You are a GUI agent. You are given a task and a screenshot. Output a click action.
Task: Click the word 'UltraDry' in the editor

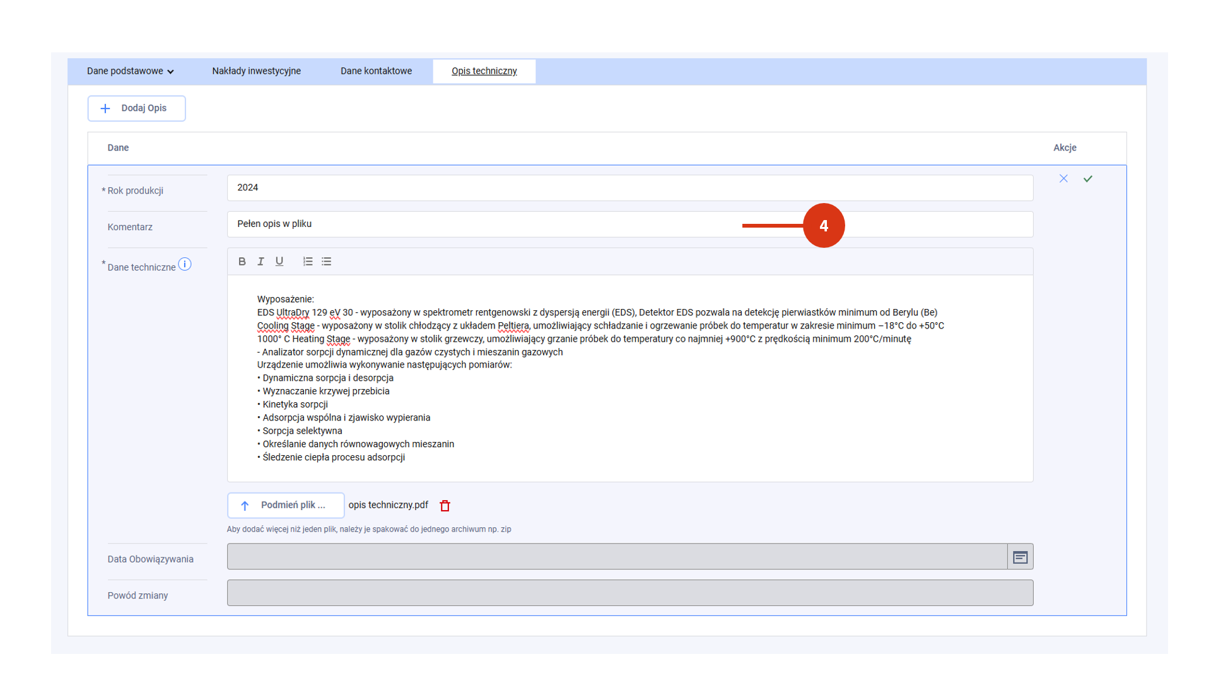(293, 313)
